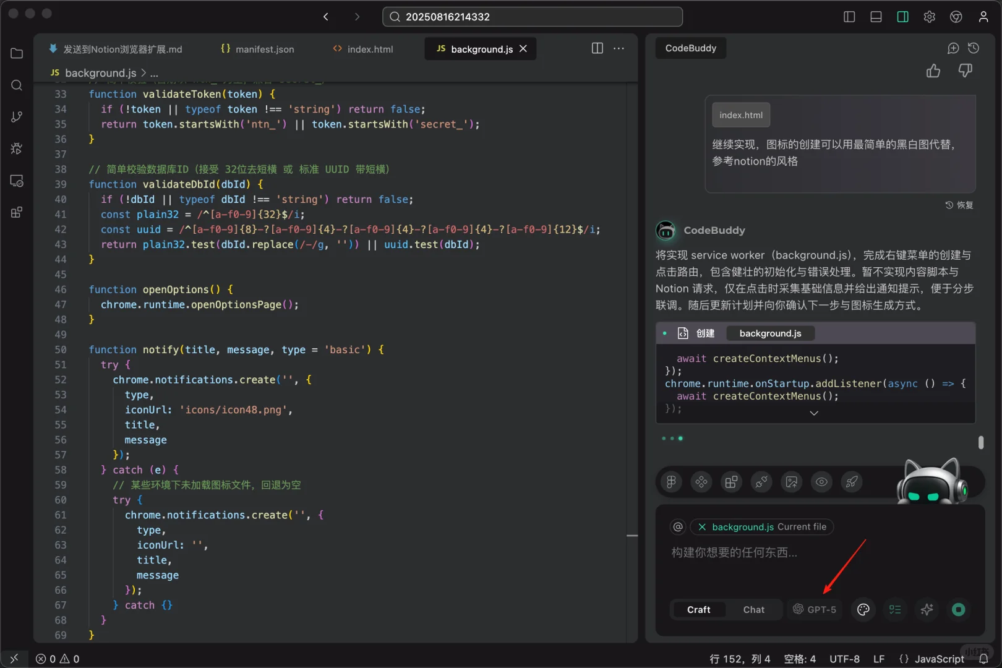Open the editor More Actions ellipsis menu
This screenshot has width=1002, height=668.
(x=619, y=48)
